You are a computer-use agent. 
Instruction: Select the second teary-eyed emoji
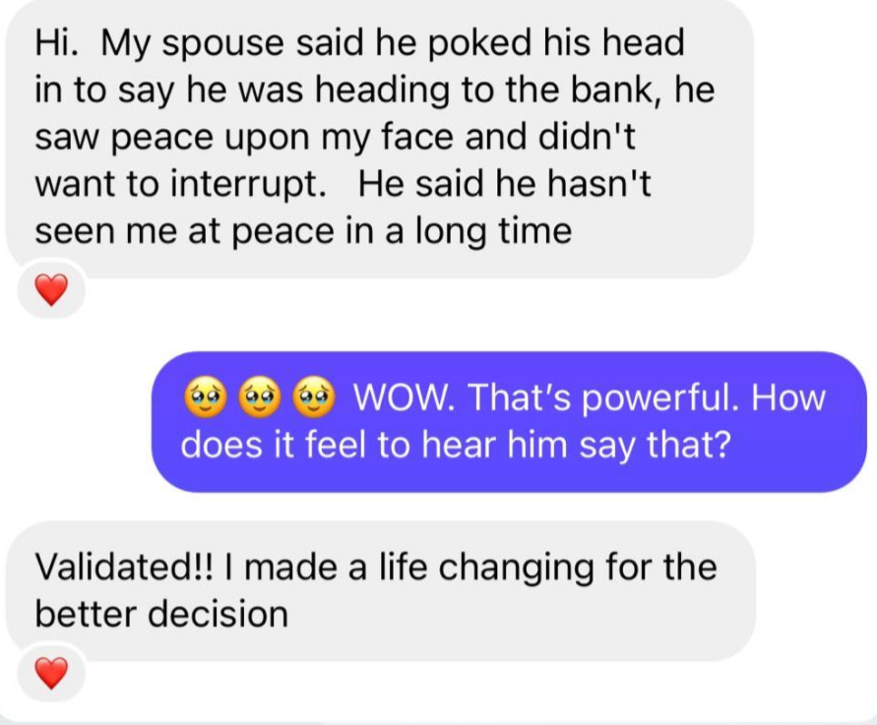tap(260, 398)
